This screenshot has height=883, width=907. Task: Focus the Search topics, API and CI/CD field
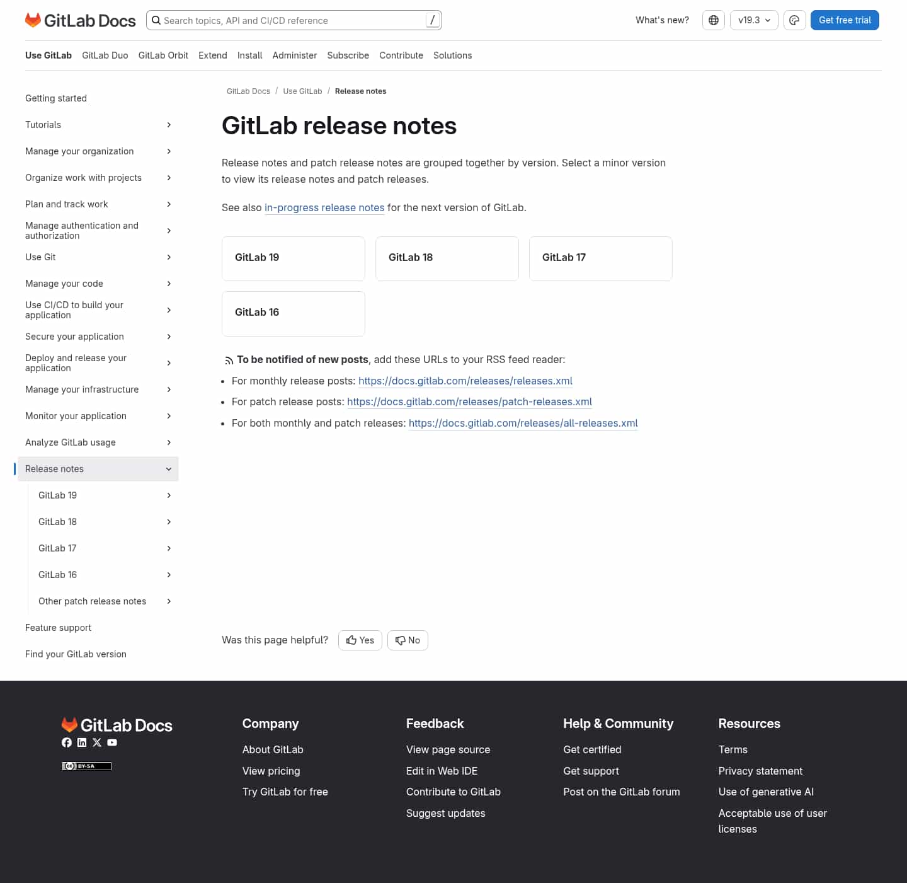(294, 20)
